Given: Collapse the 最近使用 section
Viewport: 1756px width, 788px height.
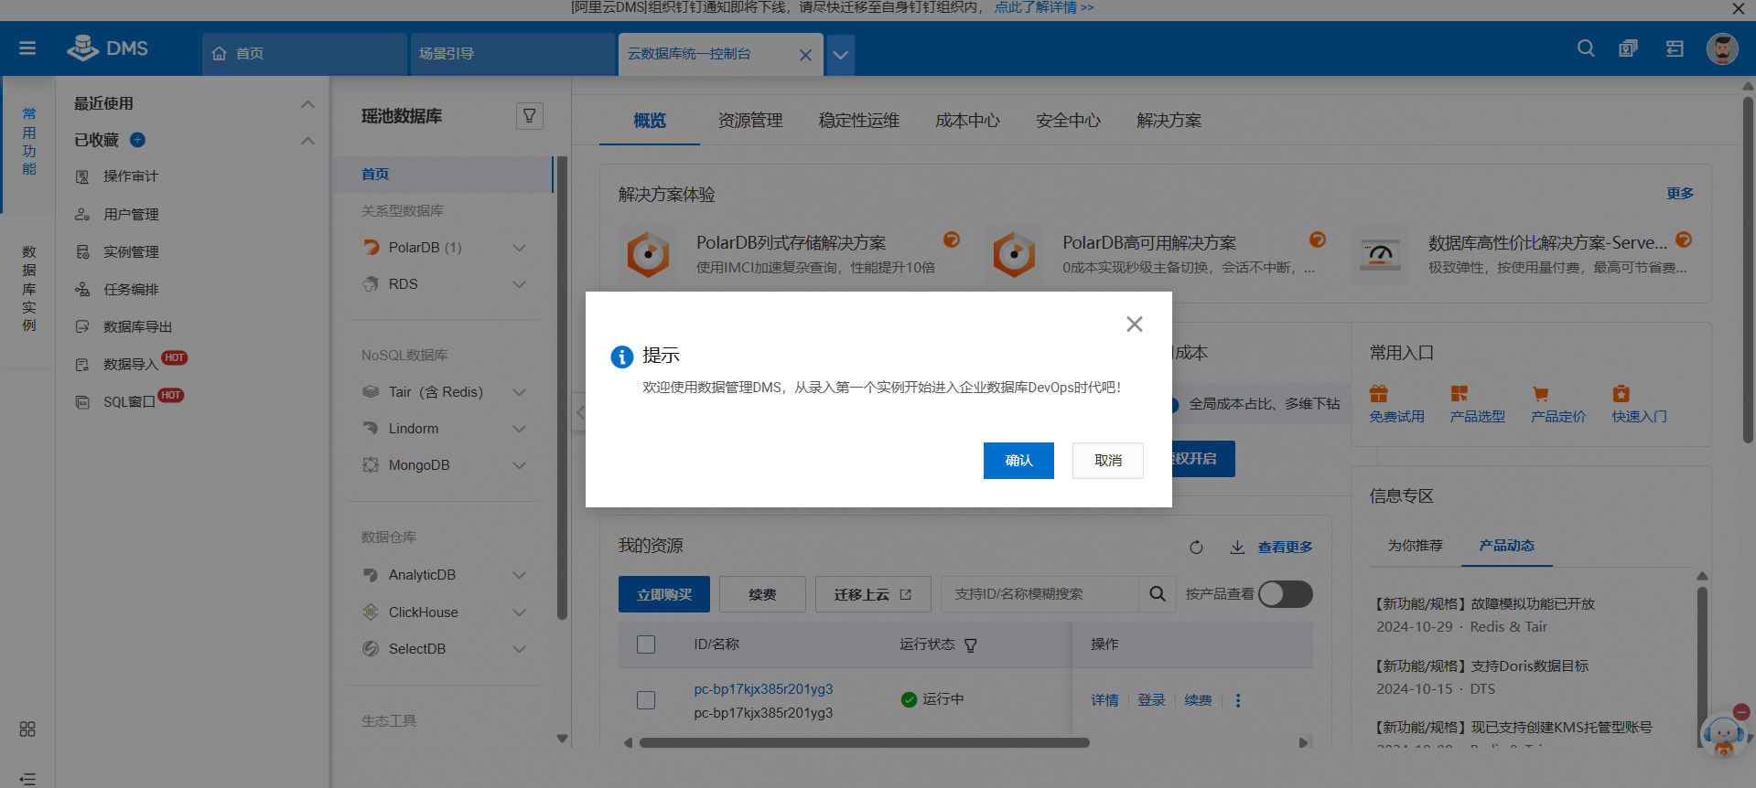Looking at the screenshot, I should pos(308,104).
